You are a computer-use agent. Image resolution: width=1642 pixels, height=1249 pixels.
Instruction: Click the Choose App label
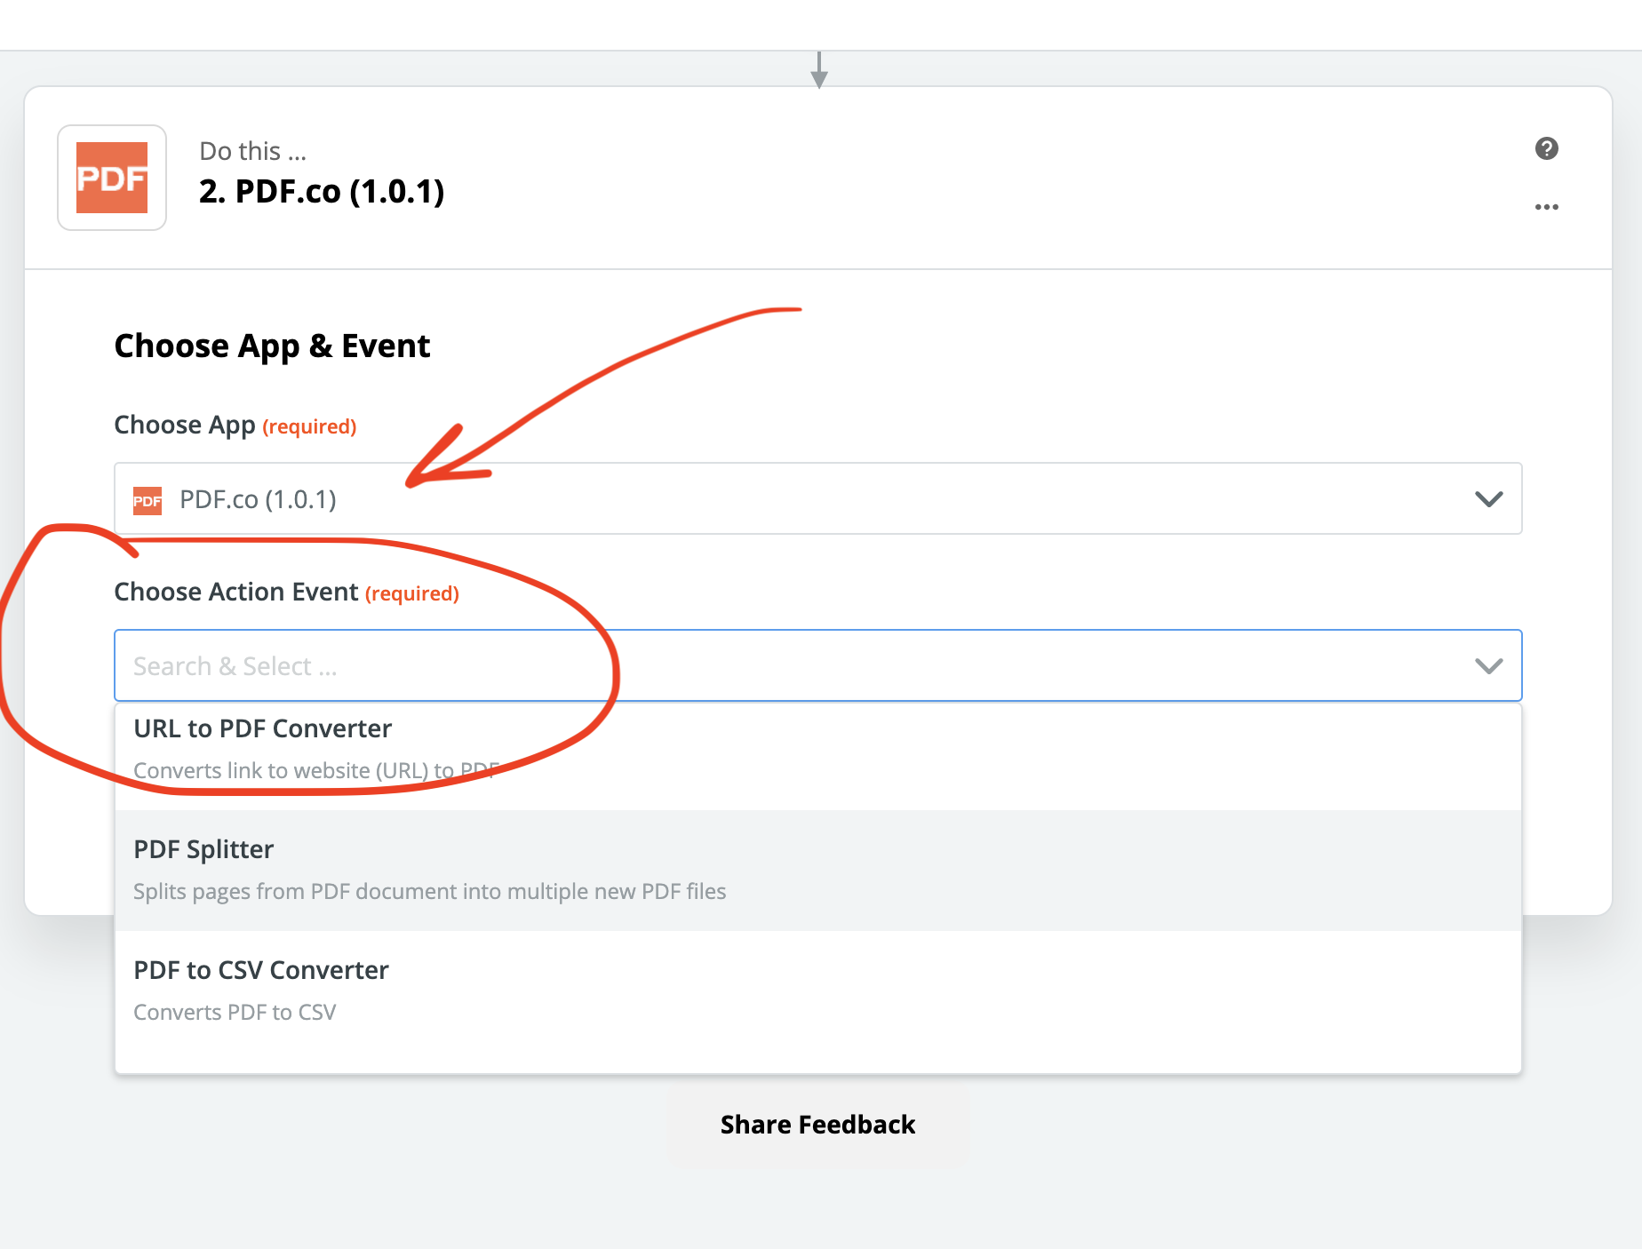185,425
